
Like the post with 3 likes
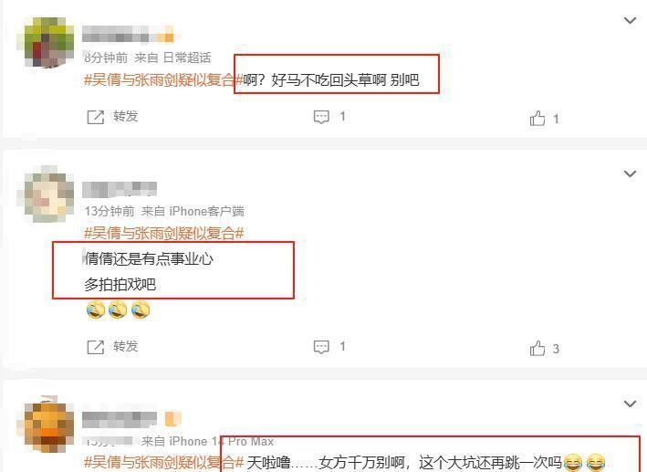pyautogui.click(x=537, y=348)
